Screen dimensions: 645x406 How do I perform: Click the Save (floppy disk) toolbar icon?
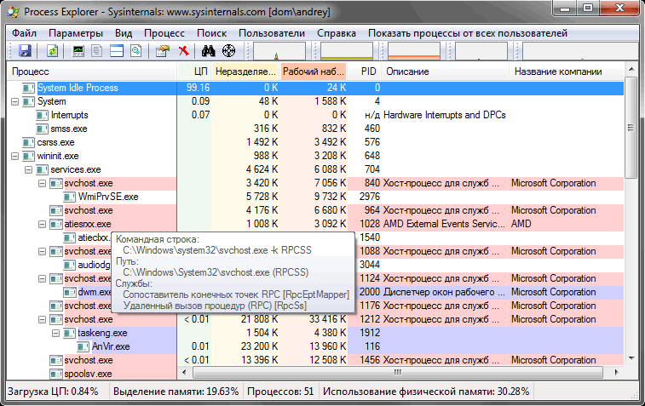[x=24, y=51]
